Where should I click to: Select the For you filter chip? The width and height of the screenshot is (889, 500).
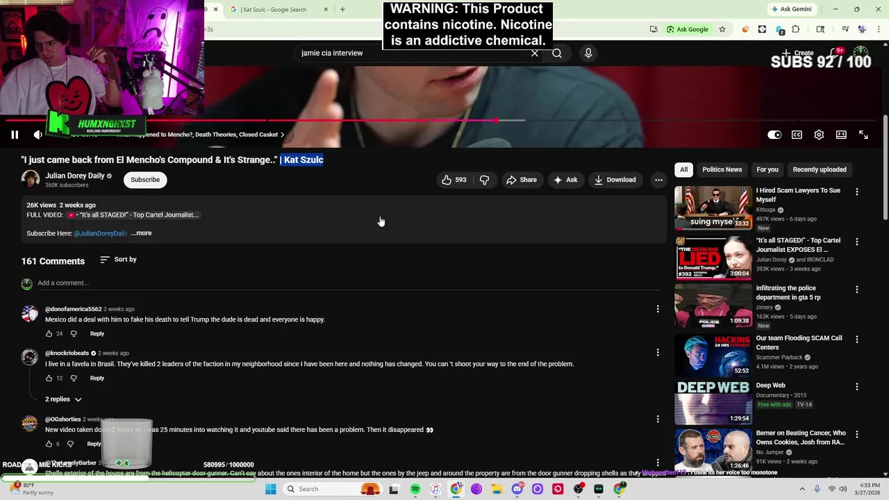[767, 169]
